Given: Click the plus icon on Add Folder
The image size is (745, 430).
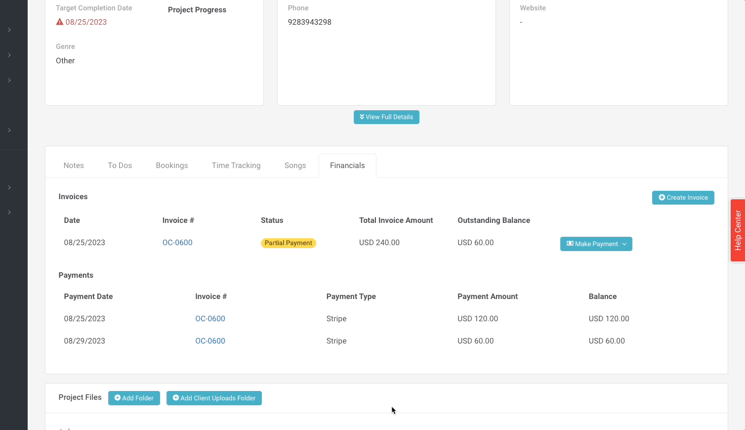Looking at the screenshot, I should [118, 398].
